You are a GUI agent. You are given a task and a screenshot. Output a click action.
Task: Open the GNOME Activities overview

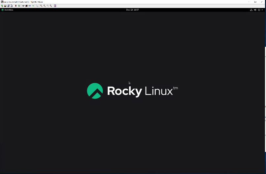7,10
